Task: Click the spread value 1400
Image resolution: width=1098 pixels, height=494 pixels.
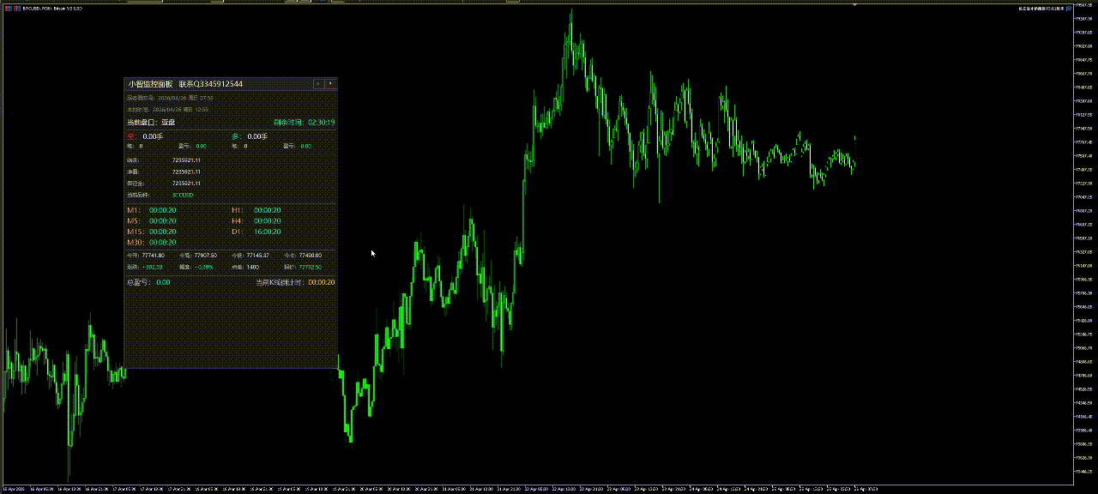Action: pos(252,267)
